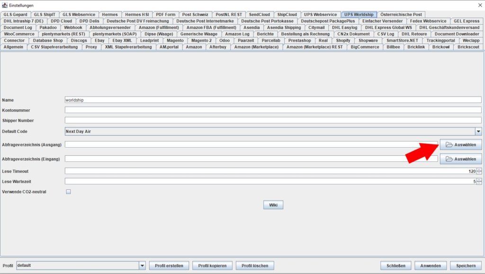Switch to the Generische Waage tab

pos(199,34)
